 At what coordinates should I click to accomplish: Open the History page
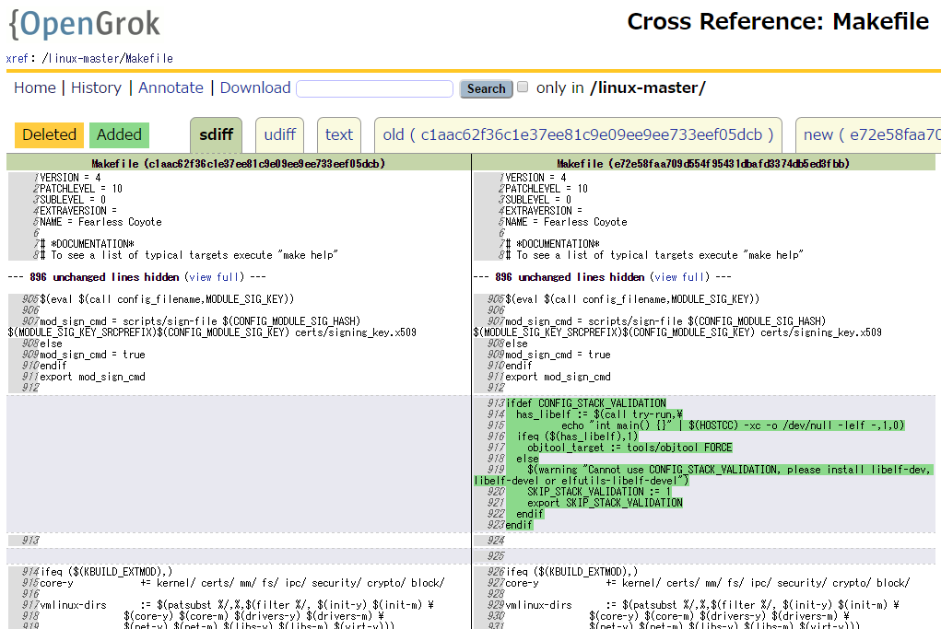point(96,87)
